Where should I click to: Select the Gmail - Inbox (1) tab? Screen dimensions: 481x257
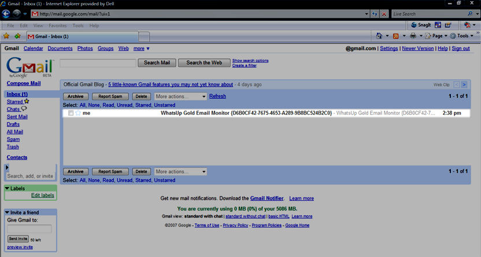pyautogui.click(x=82, y=36)
